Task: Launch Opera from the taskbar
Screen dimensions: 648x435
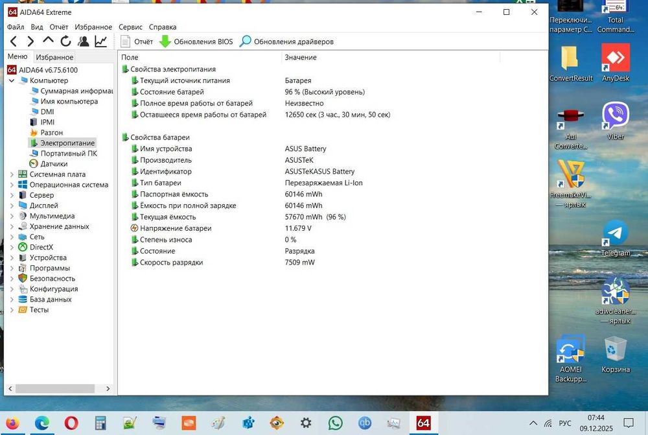Action: [x=71, y=423]
